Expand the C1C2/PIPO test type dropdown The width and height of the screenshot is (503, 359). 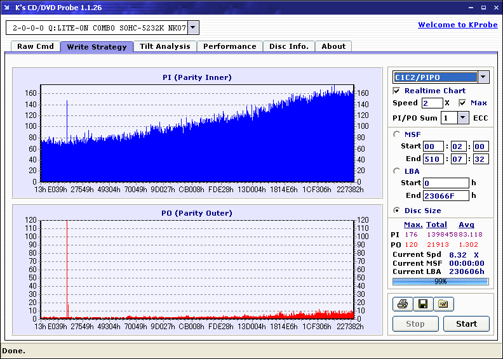[483, 77]
